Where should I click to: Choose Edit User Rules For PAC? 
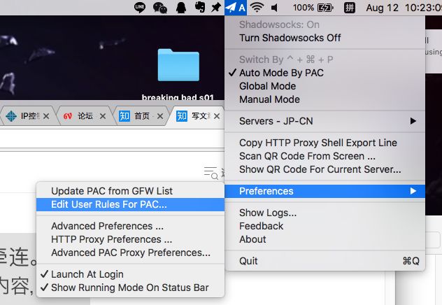coord(130,204)
